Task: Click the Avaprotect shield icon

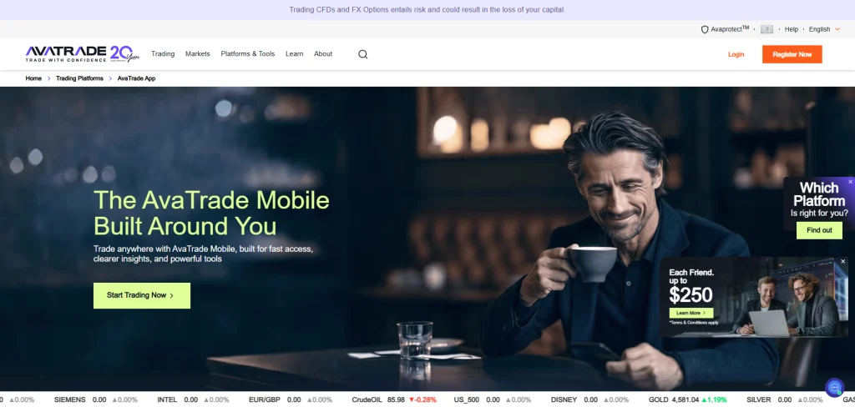Action: pos(705,29)
